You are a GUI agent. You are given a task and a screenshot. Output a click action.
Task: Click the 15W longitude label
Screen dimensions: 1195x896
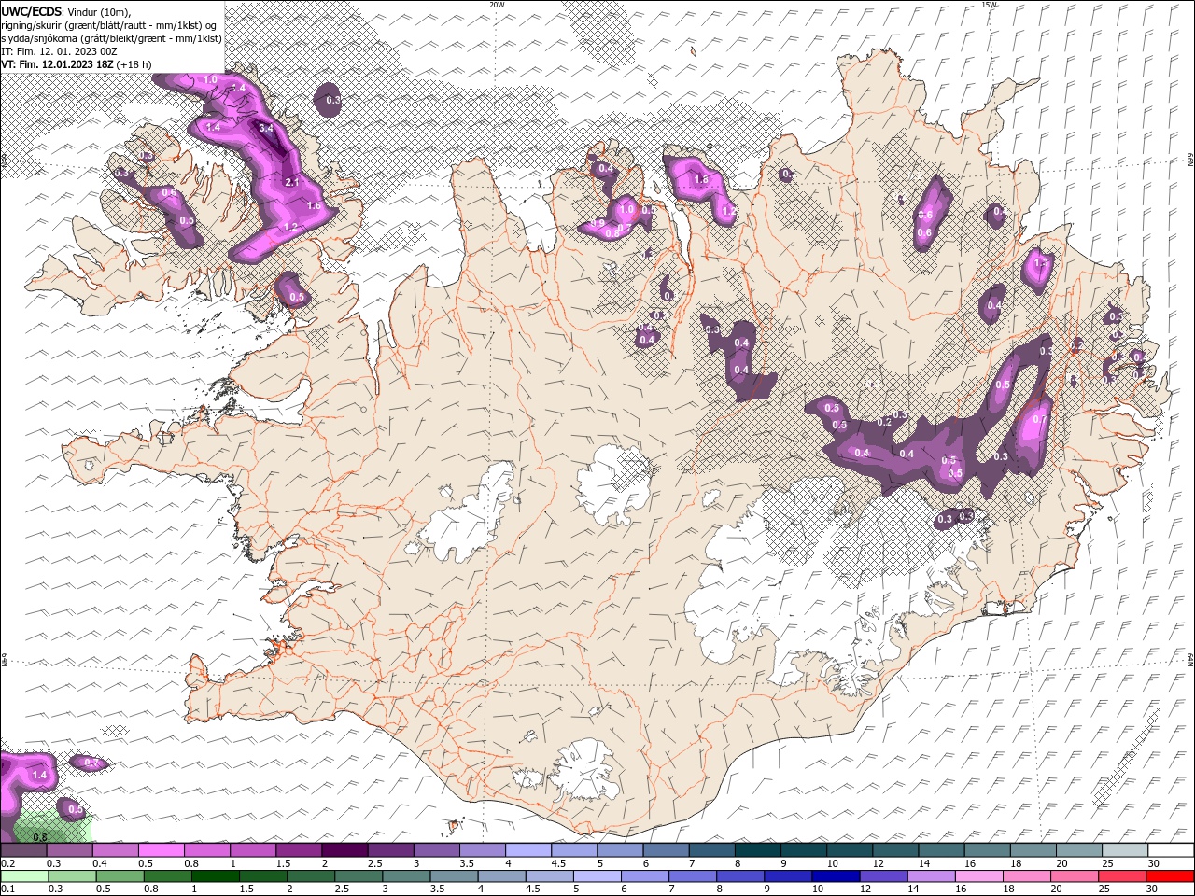(x=989, y=5)
